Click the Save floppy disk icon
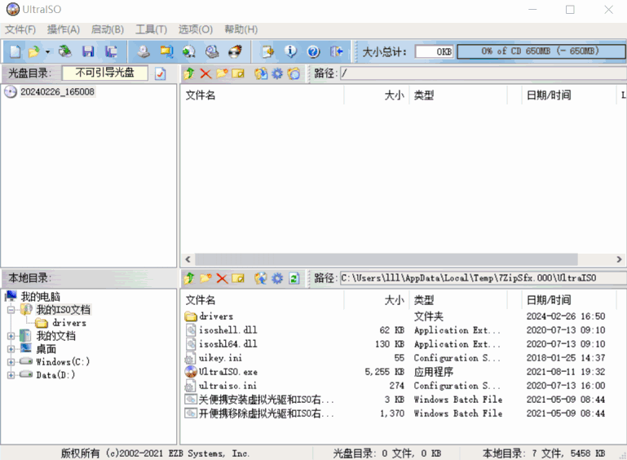 point(88,51)
